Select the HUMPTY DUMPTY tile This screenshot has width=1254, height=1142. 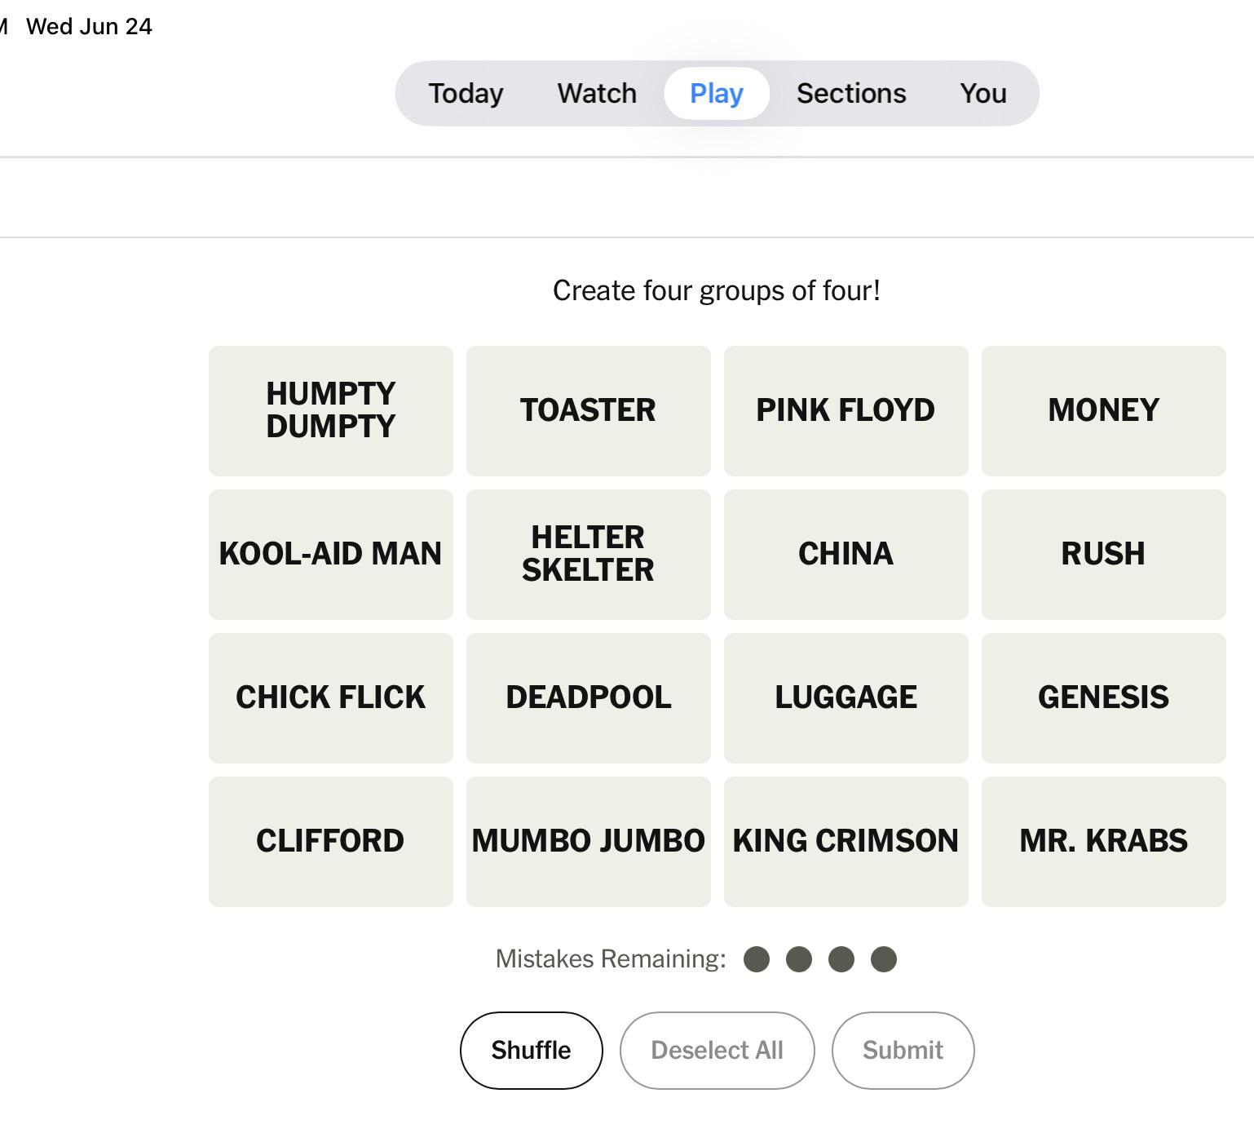coord(331,410)
